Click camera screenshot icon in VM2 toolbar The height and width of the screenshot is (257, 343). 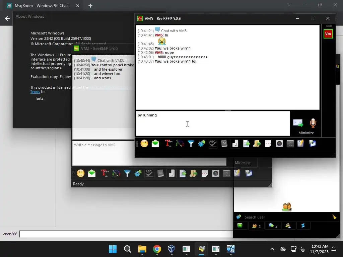[x=216, y=173]
